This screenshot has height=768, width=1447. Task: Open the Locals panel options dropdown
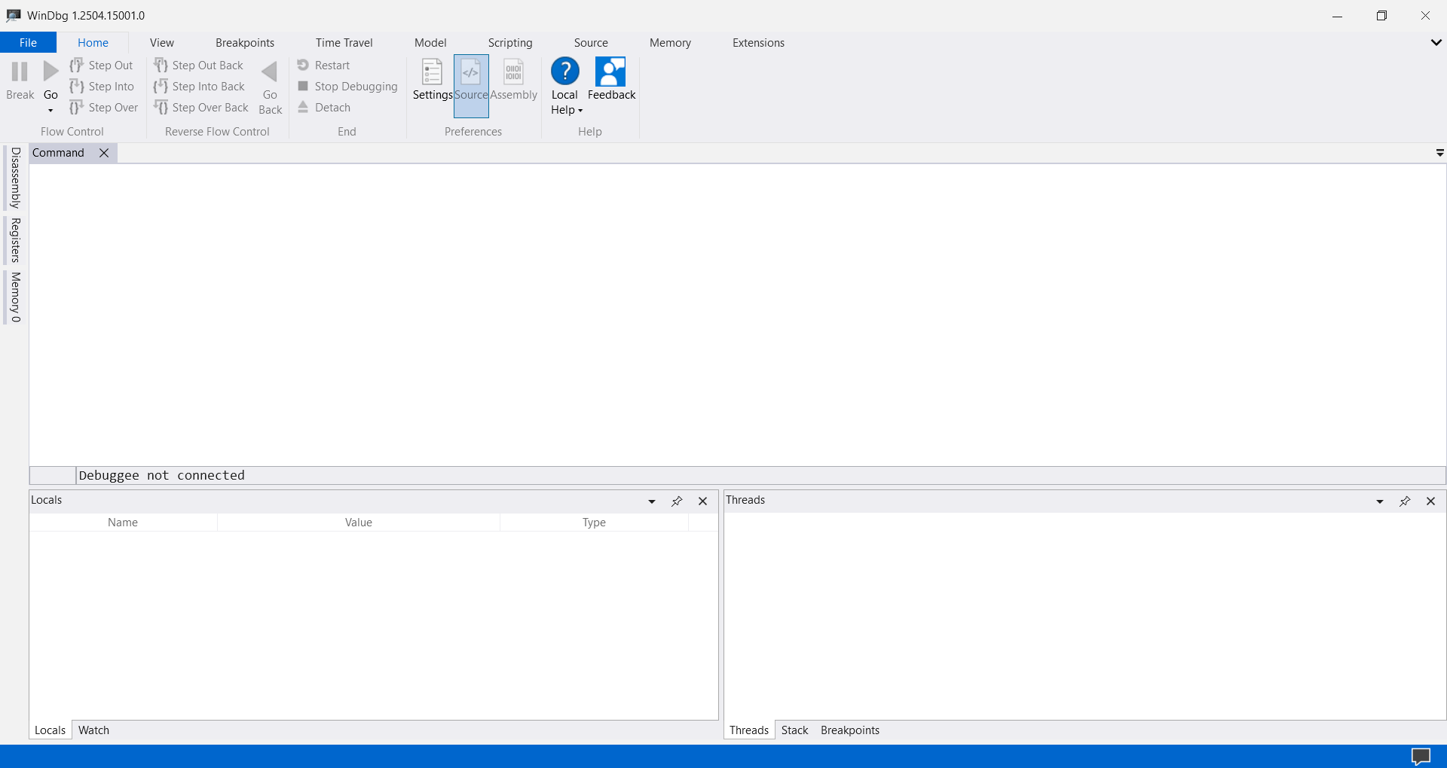point(652,501)
